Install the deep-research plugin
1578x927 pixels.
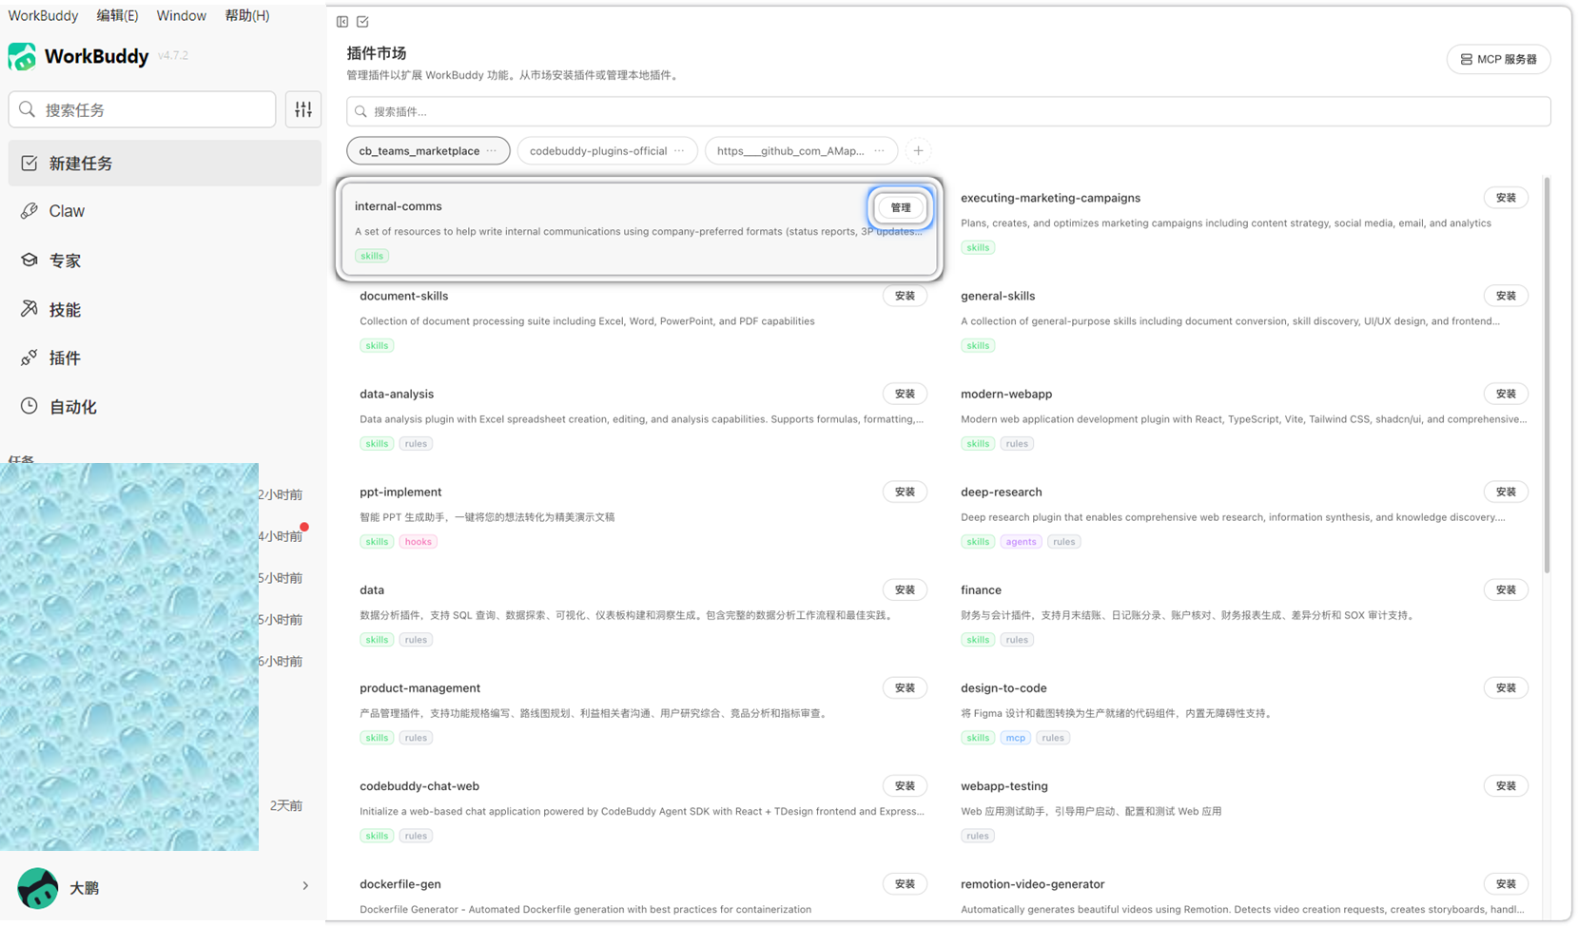[1506, 492]
